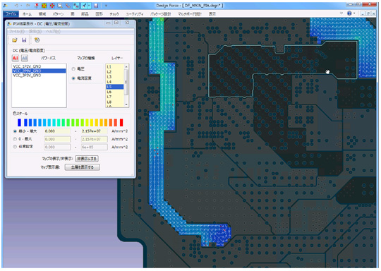
Task: Switch to the ホーム ribbon tab
Action: point(27,14)
